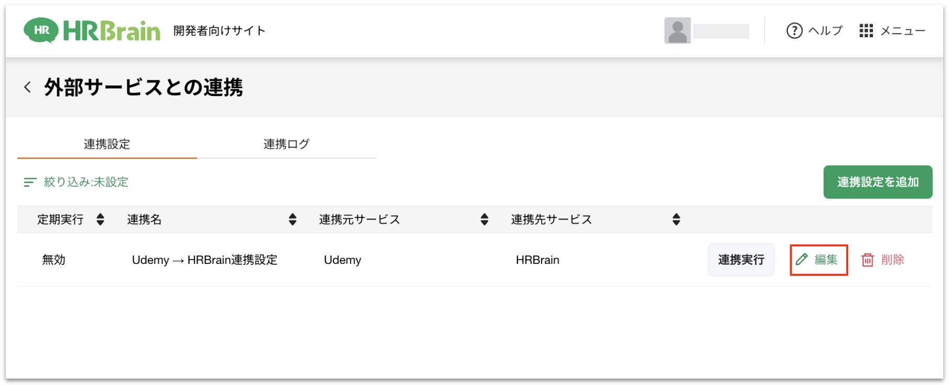Image resolution: width=950 pixels, height=385 pixels.
Task: Click the 削除 delete label
Action: point(892,260)
